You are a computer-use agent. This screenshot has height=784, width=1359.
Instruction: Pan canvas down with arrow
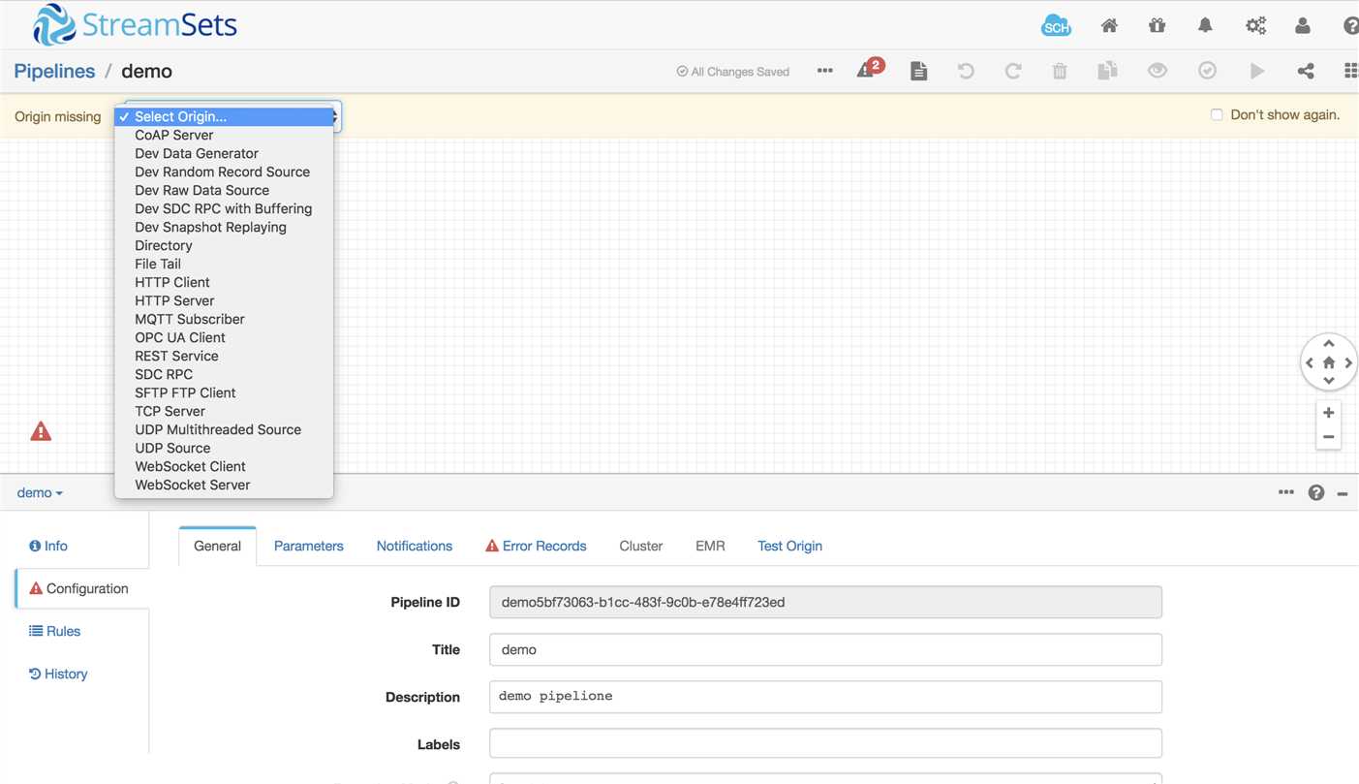coord(1329,381)
